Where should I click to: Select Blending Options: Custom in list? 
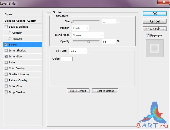tap(23, 21)
